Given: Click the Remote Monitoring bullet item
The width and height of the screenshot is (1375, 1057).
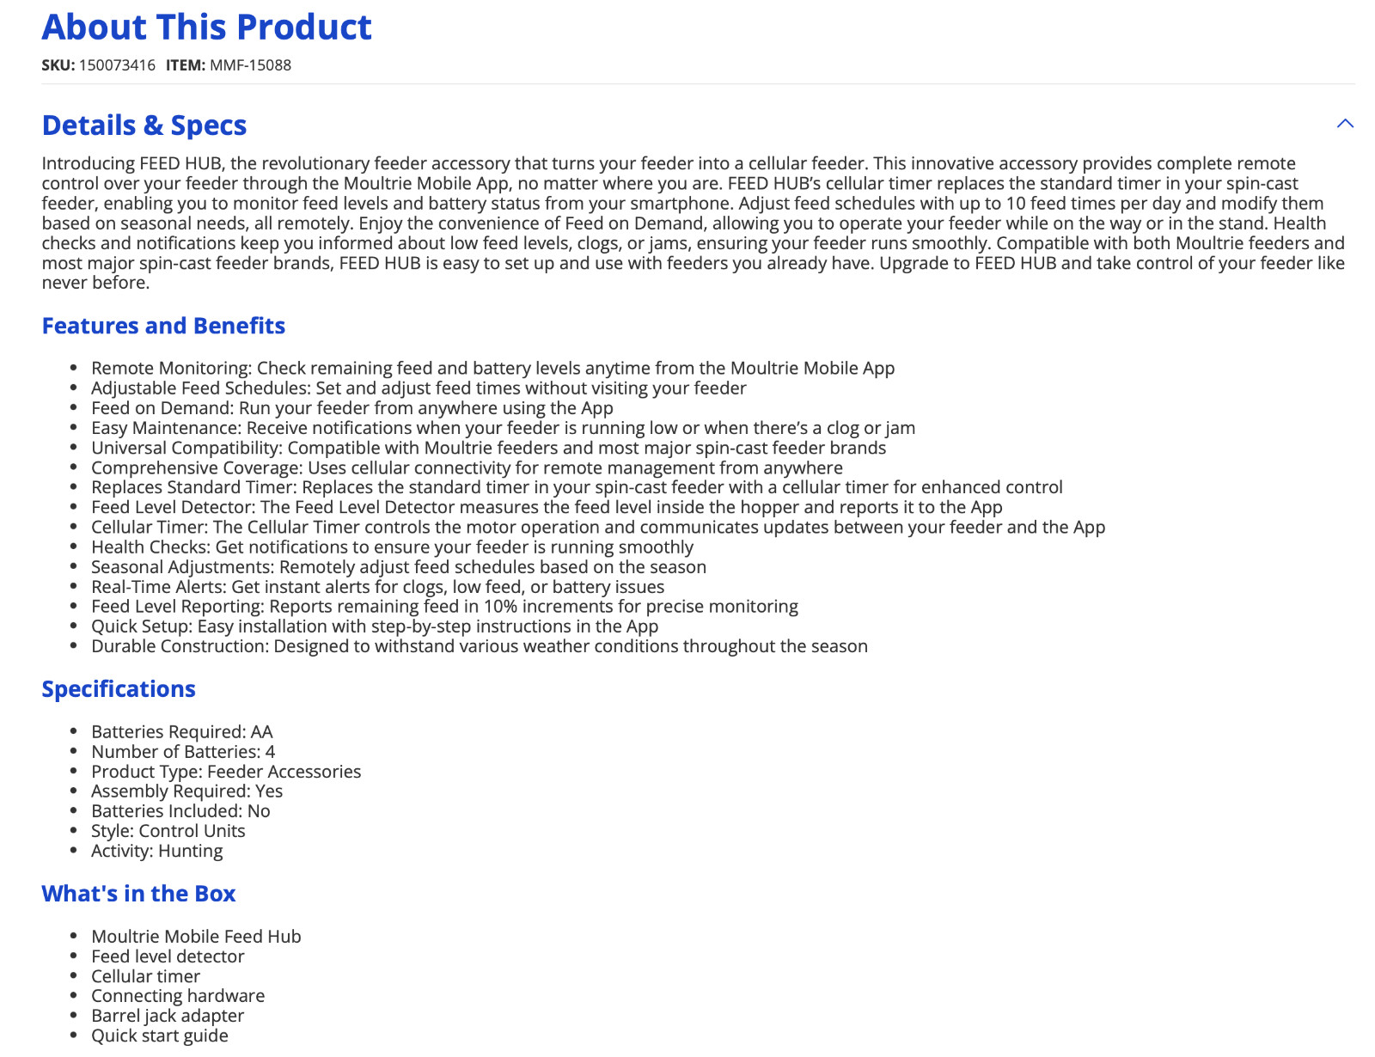Looking at the screenshot, I should click(493, 368).
